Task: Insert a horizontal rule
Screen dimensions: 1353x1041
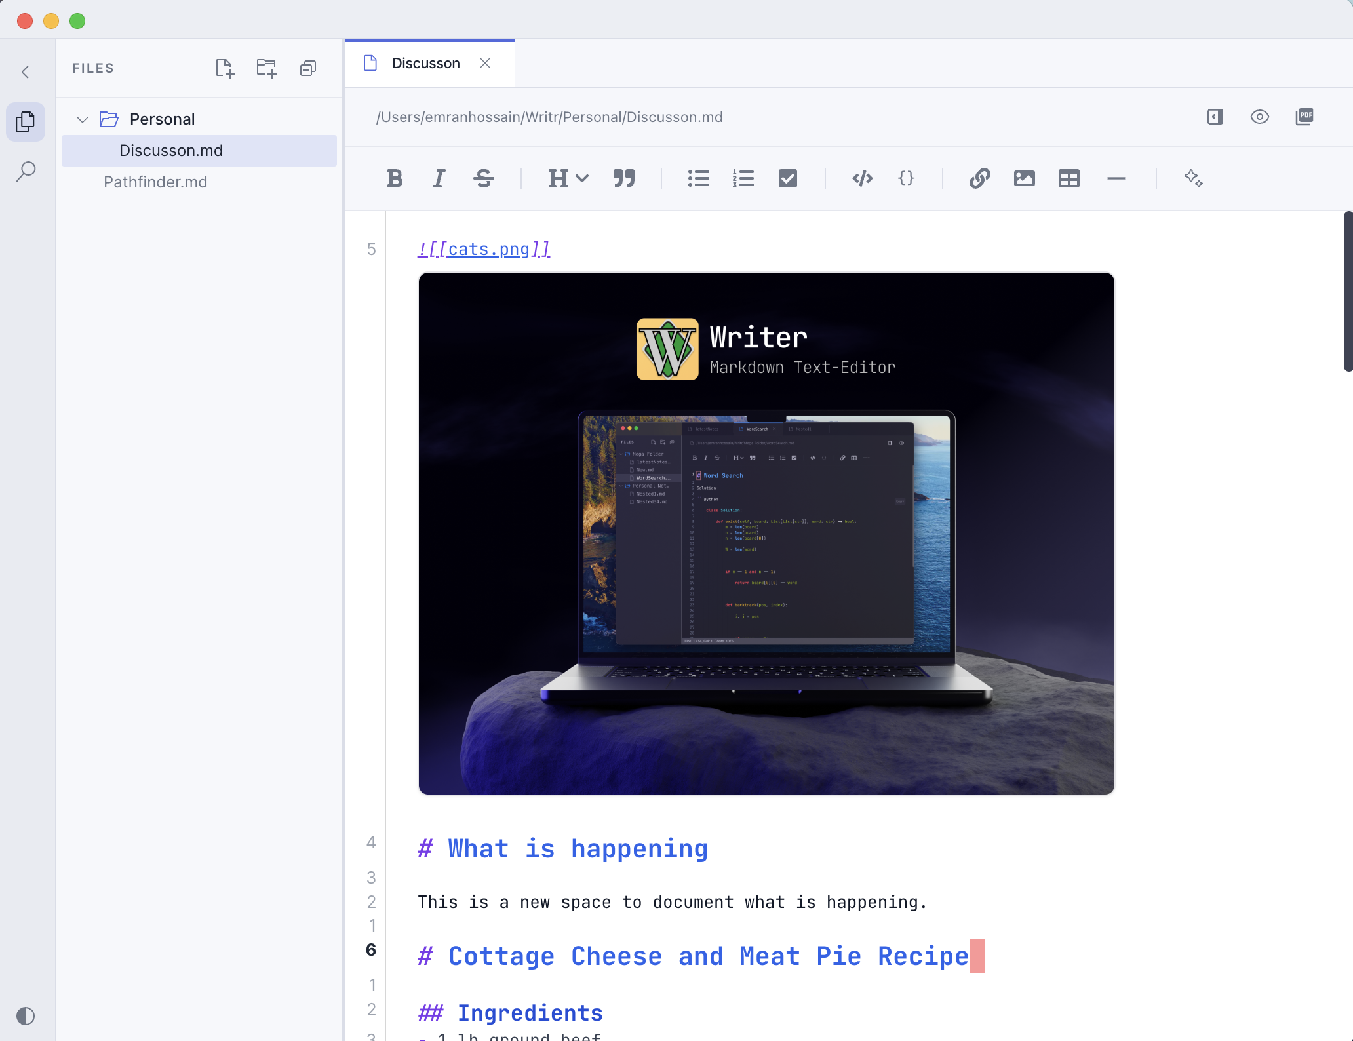Action: (x=1116, y=178)
